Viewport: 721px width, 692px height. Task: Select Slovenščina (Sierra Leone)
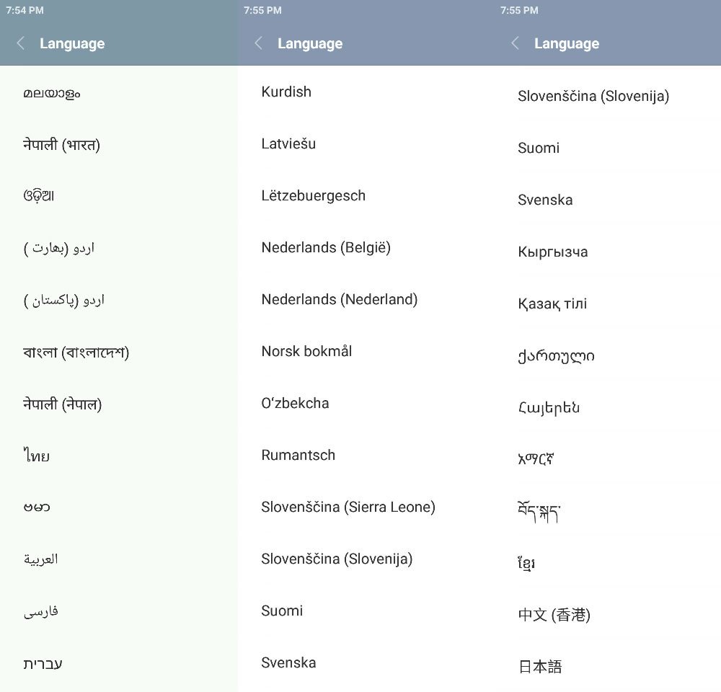(348, 507)
